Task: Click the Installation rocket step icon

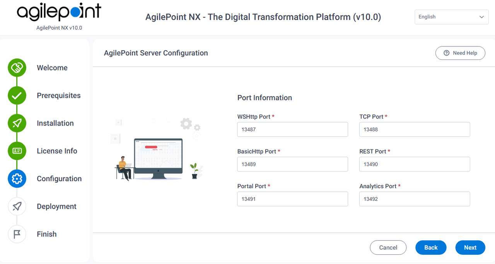Action: [x=17, y=123]
